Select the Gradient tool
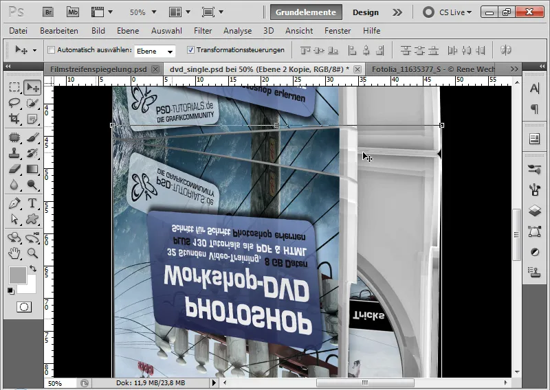 point(32,169)
